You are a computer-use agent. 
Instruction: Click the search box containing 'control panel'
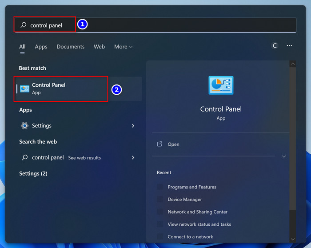(x=155, y=25)
